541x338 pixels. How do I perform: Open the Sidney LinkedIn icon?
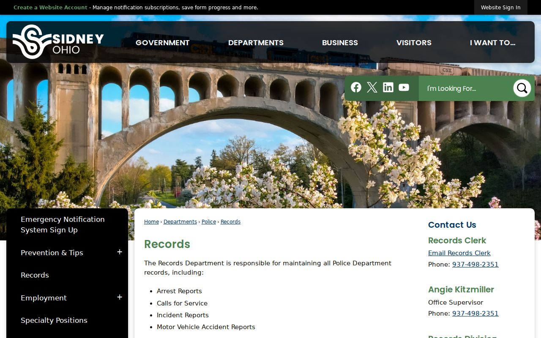tap(388, 87)
